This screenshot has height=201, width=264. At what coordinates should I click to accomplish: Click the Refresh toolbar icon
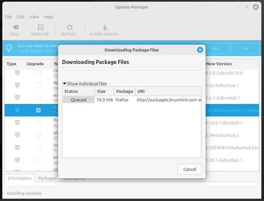point(69,28)
